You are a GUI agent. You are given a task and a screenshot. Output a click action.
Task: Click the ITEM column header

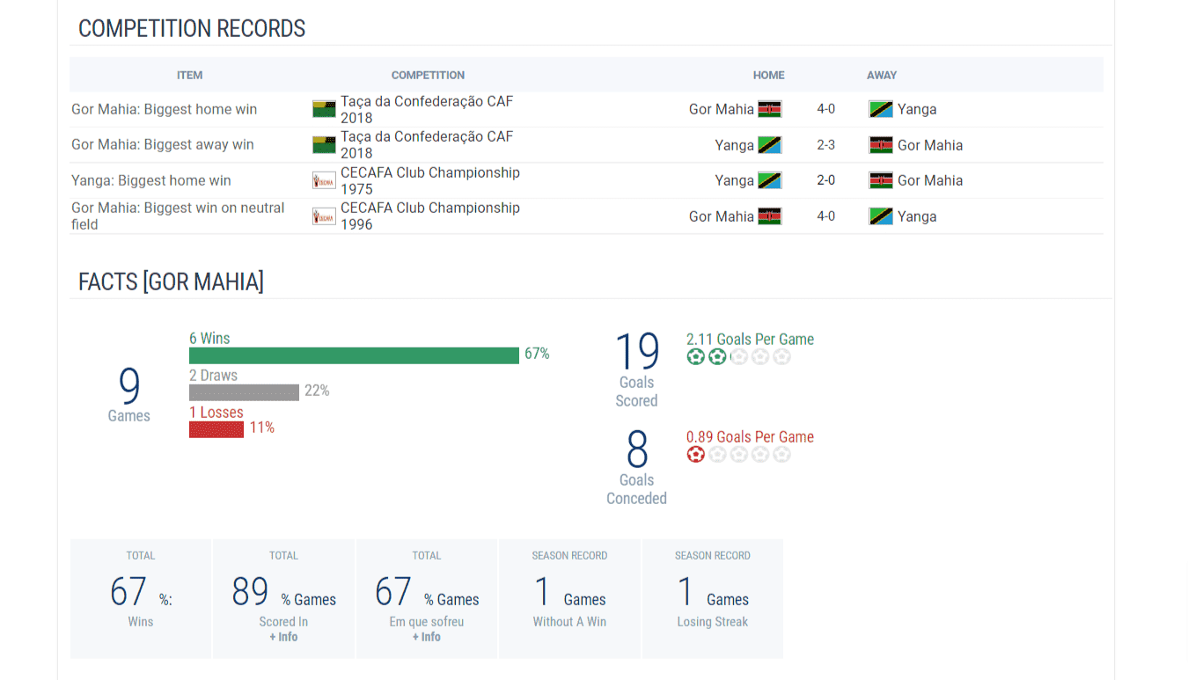pos(190,76)
